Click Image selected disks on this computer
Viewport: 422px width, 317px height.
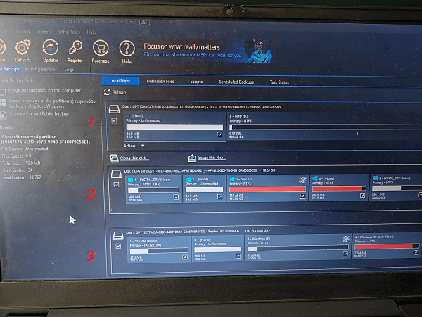pyautogui.click(x=44, y=91)
